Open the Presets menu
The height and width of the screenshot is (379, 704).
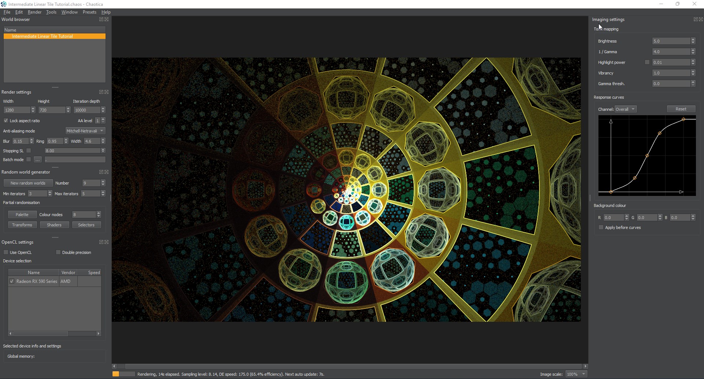(x=89, y=12)
